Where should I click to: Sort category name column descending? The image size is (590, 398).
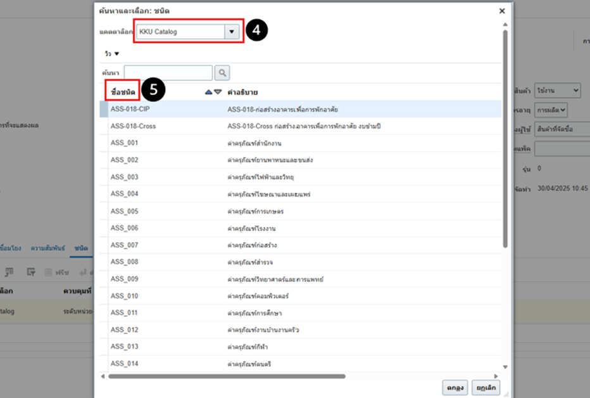218,92
